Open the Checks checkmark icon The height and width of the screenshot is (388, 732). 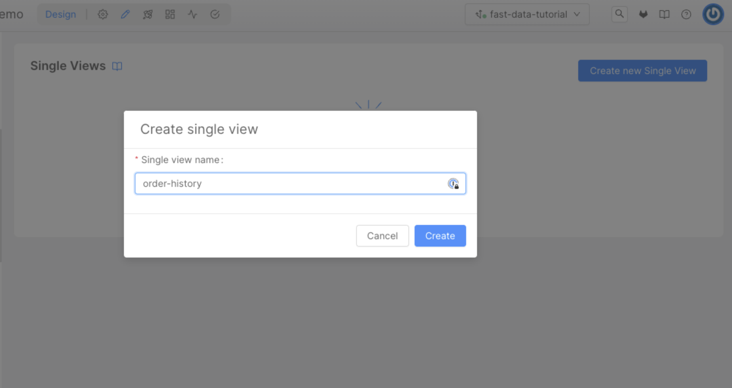point(215,14)
